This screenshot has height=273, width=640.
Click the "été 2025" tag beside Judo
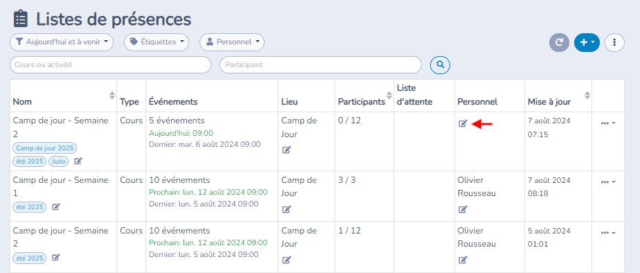pyautogui.click(x=30, y=161)
